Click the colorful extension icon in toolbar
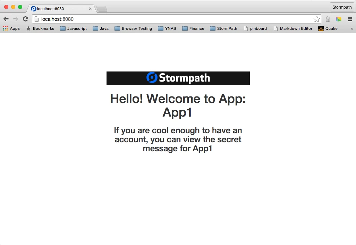 [x=339, y=19]
